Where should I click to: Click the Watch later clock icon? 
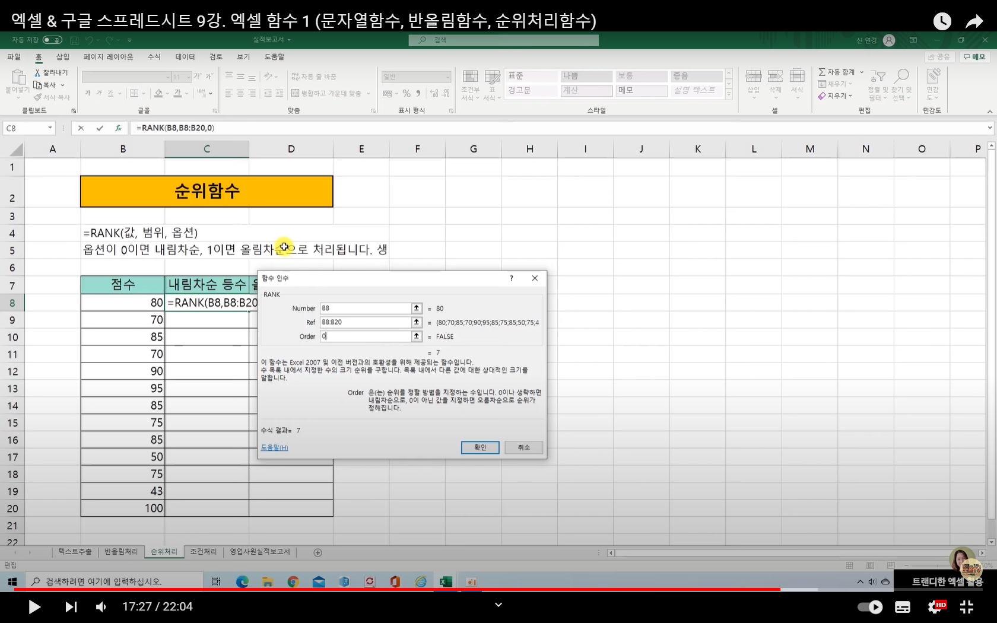[942, 21]
